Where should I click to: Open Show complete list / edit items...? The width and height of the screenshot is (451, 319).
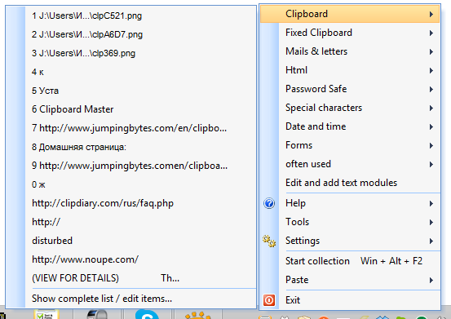click(x=130, y=299)
